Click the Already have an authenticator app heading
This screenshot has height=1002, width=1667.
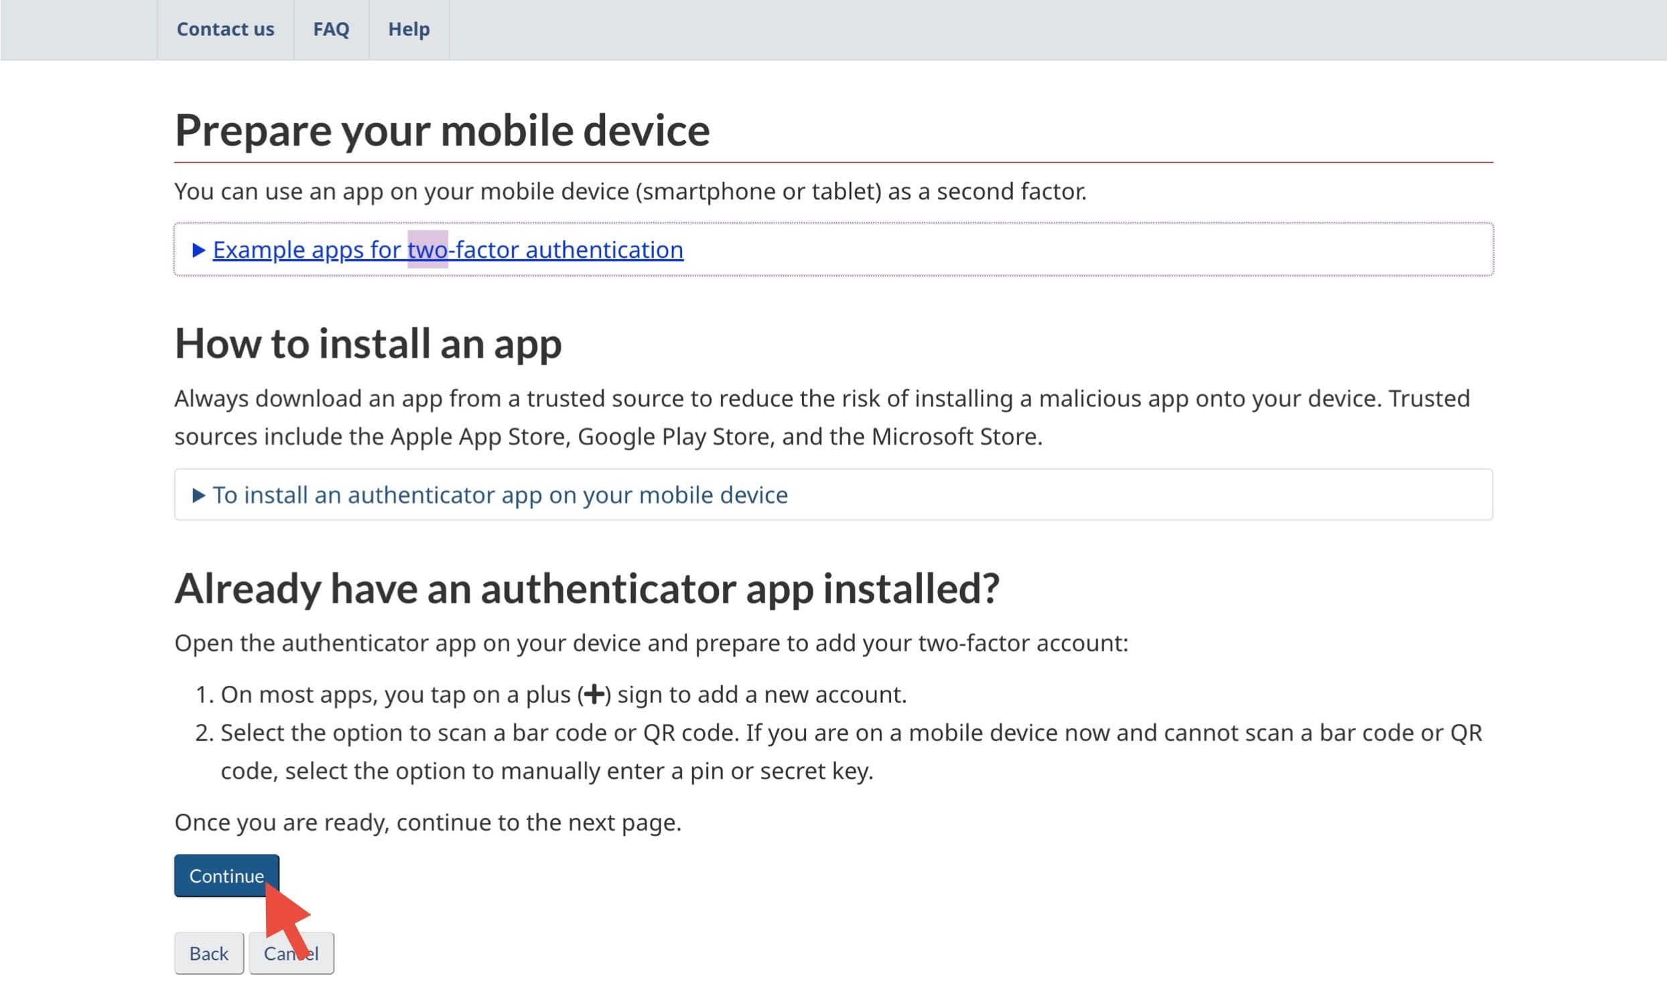(586, 588)
